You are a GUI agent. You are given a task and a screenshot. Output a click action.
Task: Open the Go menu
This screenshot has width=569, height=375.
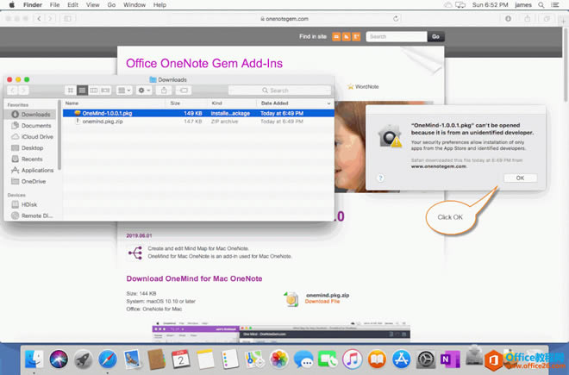point(111,4)
